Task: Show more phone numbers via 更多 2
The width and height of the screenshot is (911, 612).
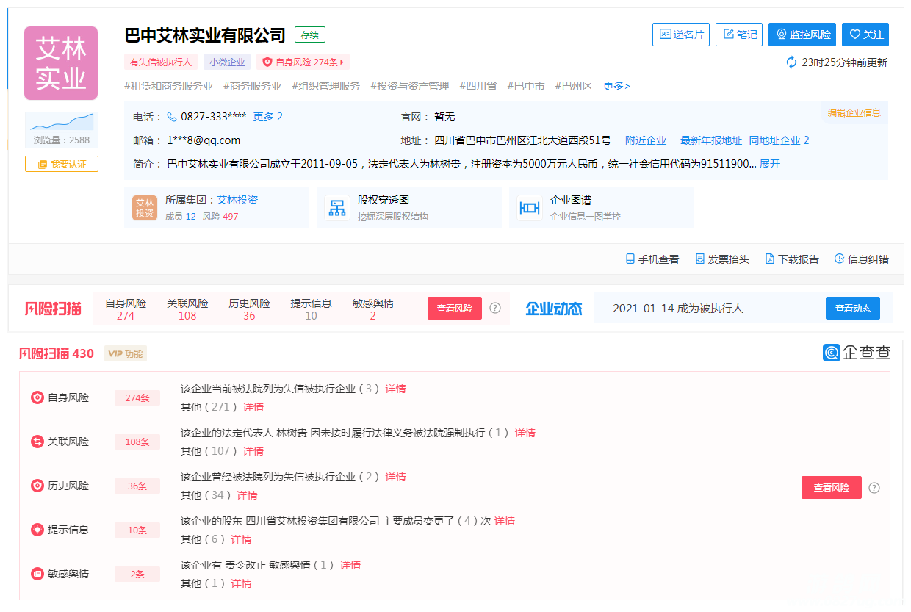Action: 268,117
